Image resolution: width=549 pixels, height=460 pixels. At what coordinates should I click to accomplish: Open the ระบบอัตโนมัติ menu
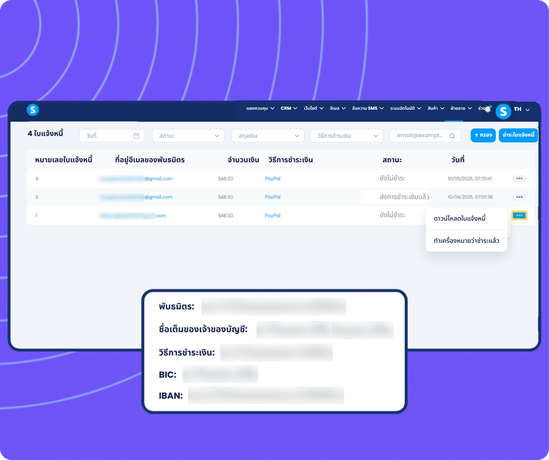[x=405, y=108]
